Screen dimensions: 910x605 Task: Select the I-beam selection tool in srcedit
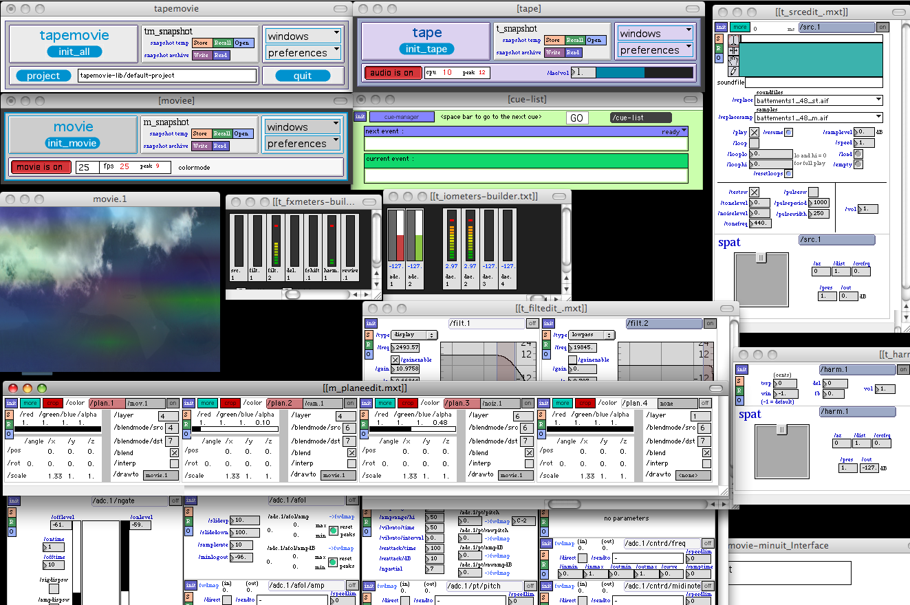[x=733, y=40]
